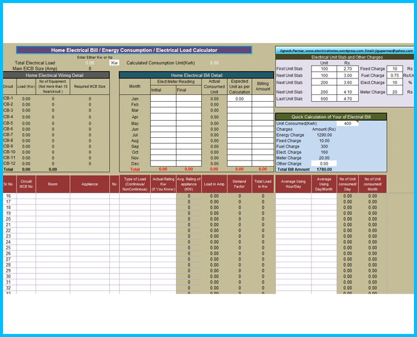Click the Other Charge 0.00 input cell
The width and height of the screenshot is (417, 337).
(324, 164)
